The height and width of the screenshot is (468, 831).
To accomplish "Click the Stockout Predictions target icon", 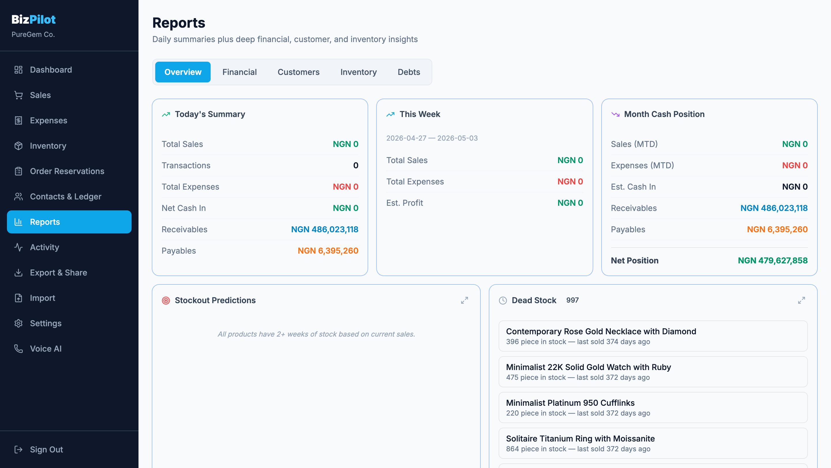I will [x=166, y=301].
